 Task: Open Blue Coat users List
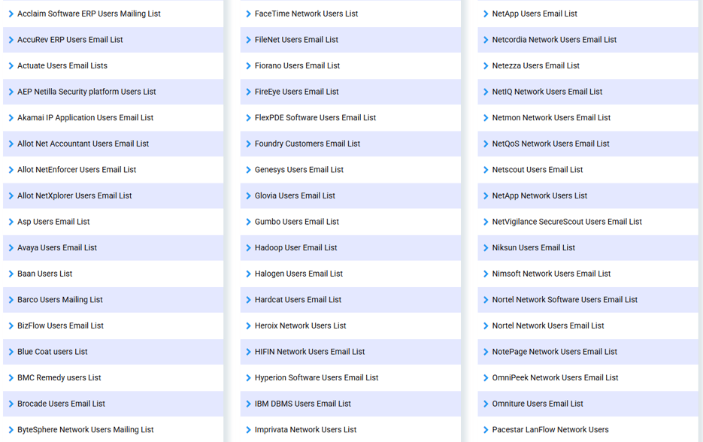[53, 352]
